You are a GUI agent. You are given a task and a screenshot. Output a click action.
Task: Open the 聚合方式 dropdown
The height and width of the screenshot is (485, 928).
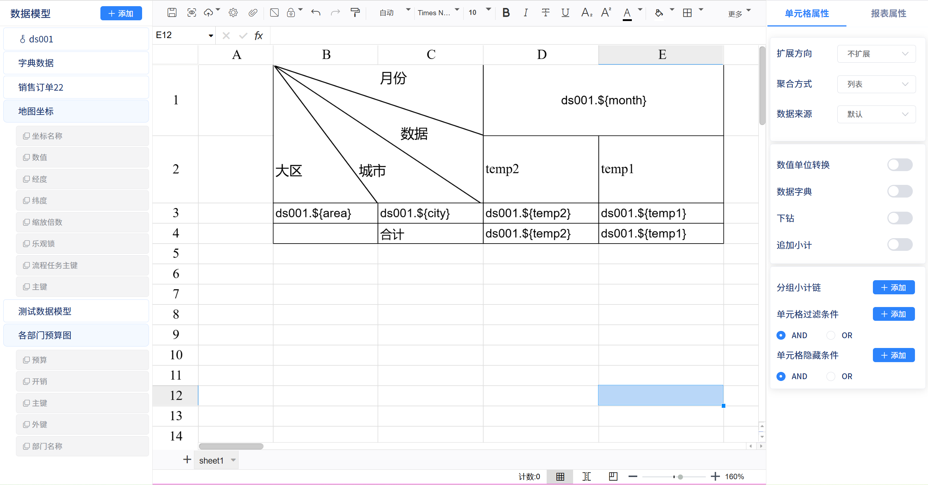(876, 84)
